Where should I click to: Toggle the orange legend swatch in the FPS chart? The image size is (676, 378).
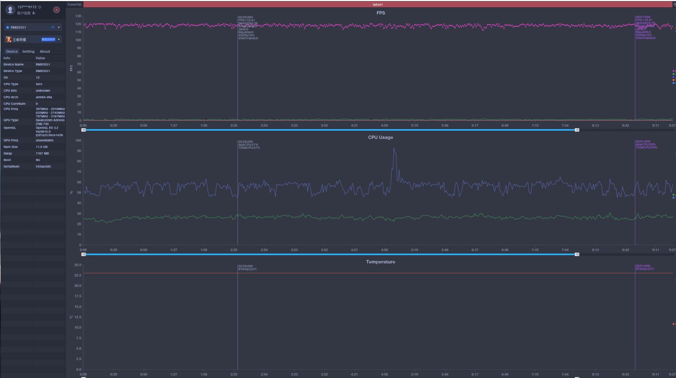pyautogui.click(x=674, y=80)
